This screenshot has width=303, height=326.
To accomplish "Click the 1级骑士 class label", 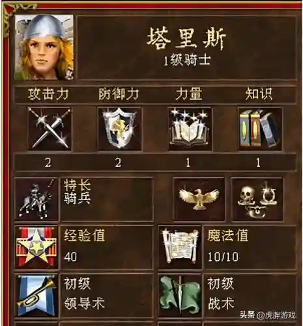I will coord(187,60).
